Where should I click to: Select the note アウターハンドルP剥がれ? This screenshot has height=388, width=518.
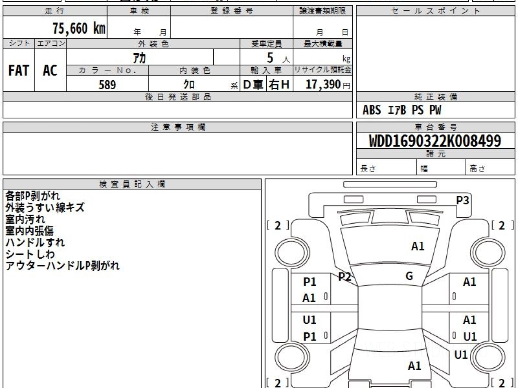tap(63, 266)
